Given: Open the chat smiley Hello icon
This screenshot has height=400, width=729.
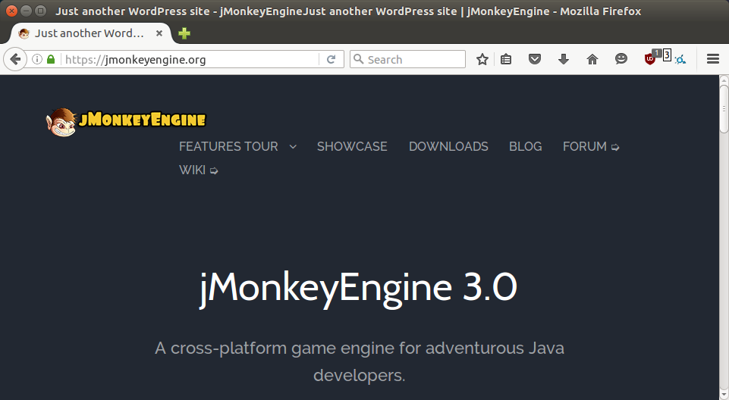Looking at the screenshot, I should [621, 59].
